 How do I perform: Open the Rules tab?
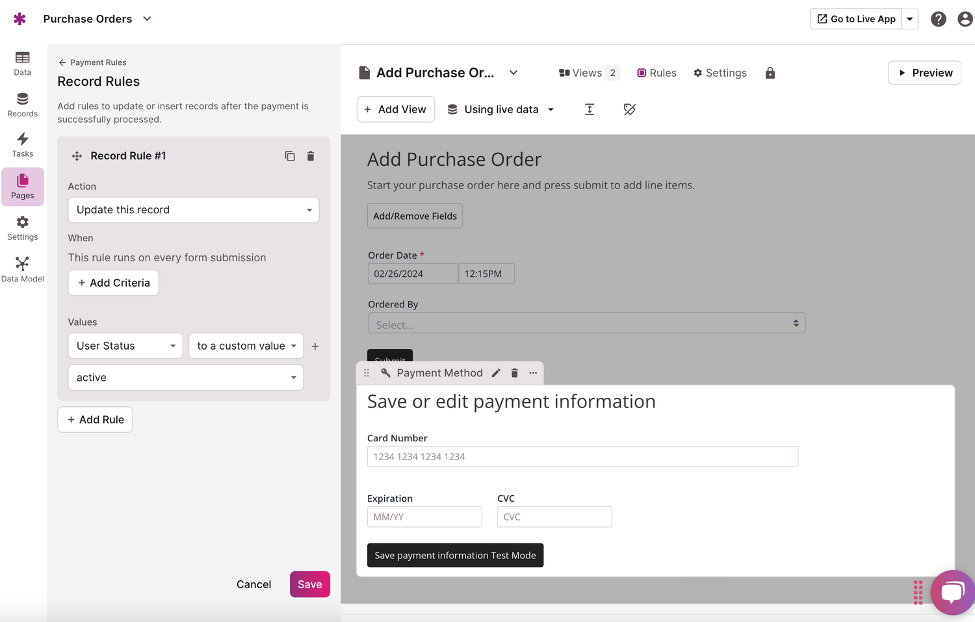[x=656, y=73]
